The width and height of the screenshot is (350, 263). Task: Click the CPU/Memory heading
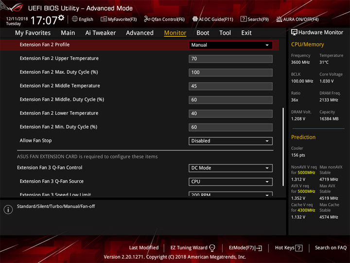307,44
